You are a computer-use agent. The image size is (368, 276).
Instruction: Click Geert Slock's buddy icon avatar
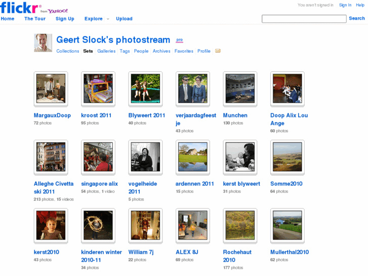43,43
